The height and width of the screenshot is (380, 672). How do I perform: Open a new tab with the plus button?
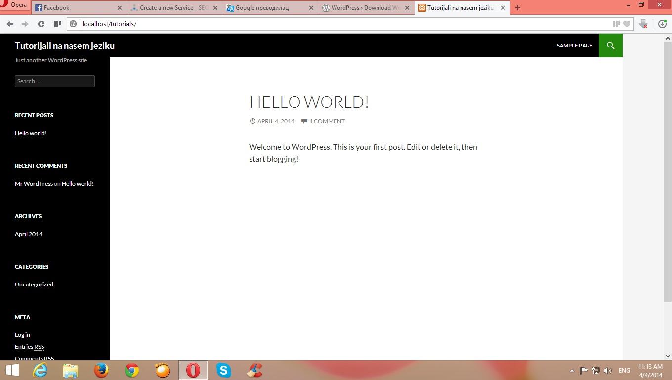click(x=517, y=7)
